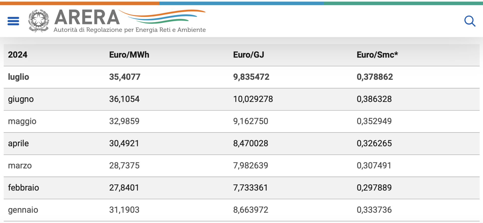Select the giugno row label
The width and height of the screenshot is (483, 223).
click(x=21, y=99)
